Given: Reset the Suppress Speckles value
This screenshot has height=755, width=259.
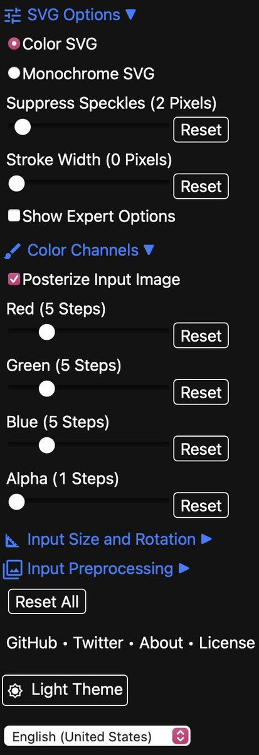Looking at the screenshot, I should click(201, 130).
